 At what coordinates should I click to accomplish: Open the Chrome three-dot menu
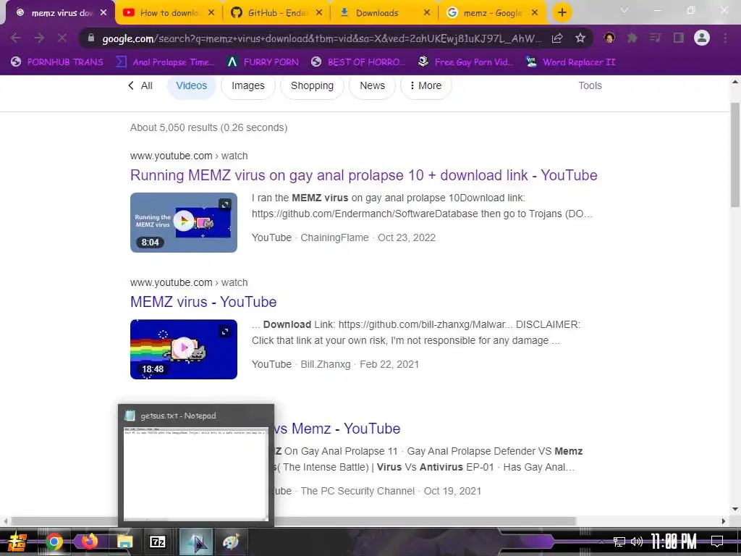tap(725, 38)
